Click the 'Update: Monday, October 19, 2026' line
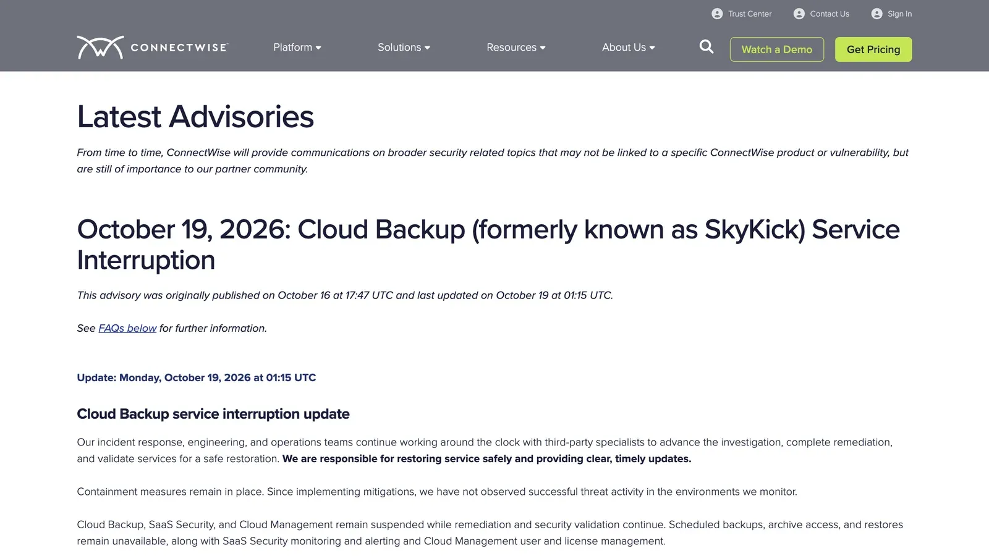Viewport: 989px width, 556px height. coord(197,377)
